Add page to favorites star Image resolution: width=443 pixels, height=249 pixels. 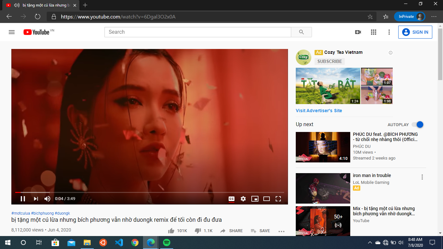pyautogui.click(x=370, y=17)
